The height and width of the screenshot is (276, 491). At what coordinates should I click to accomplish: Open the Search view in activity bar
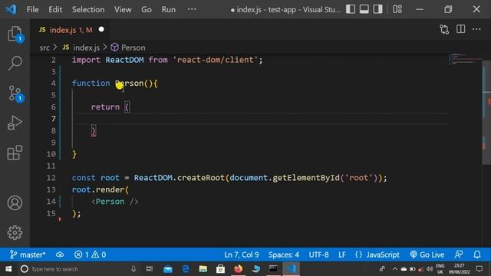(x=15, y=63)
